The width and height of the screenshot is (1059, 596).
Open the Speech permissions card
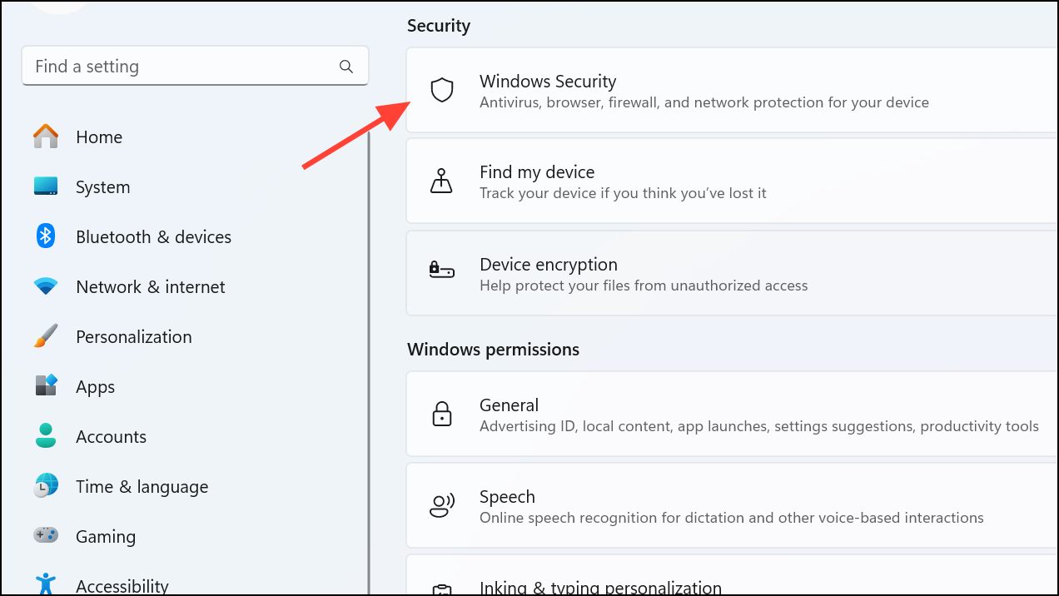click(x=732, y=505)
